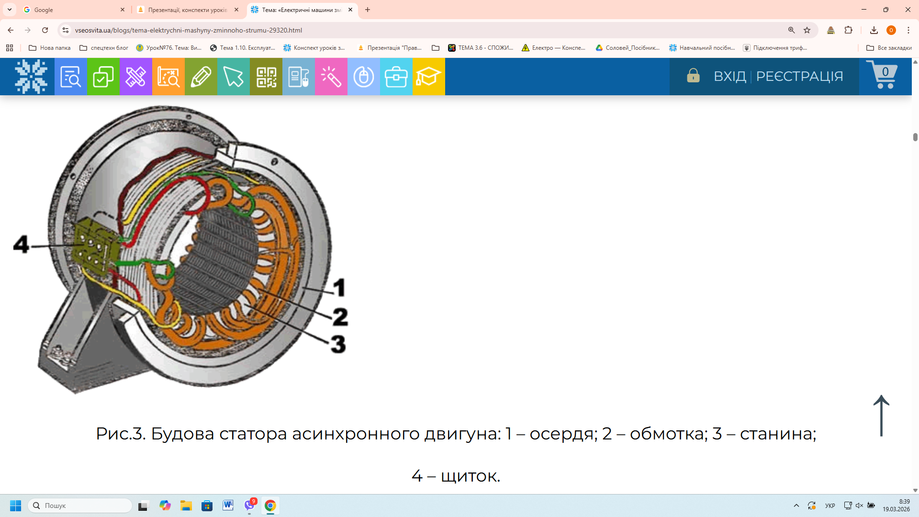Viewport: 919px width, 517px height.
Task: Bookmark this page with the star icon
Action: [807, 30]
